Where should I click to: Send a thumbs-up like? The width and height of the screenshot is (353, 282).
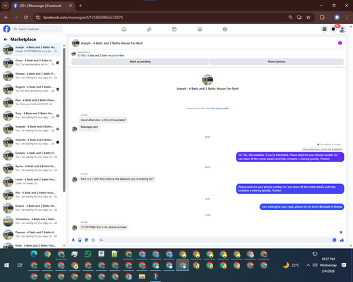[342, 240]
